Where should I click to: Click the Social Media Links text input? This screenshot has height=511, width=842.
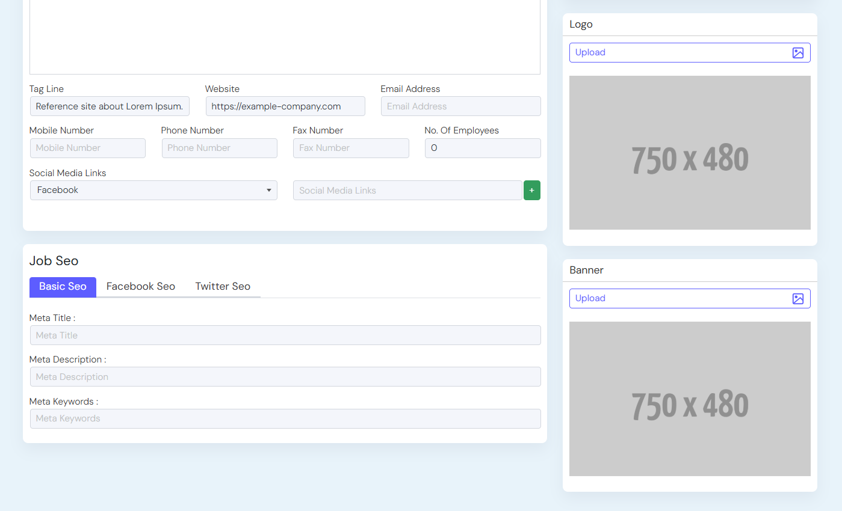click(407, 191)
